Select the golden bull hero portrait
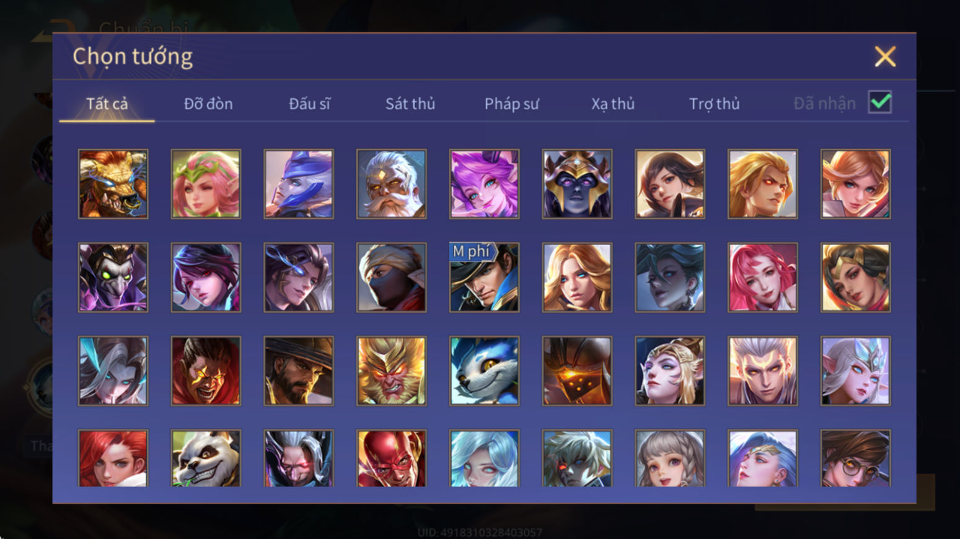 point(113,184)
